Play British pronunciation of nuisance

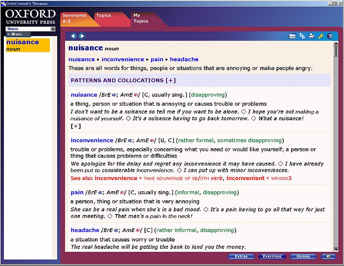tap(114, 95)
